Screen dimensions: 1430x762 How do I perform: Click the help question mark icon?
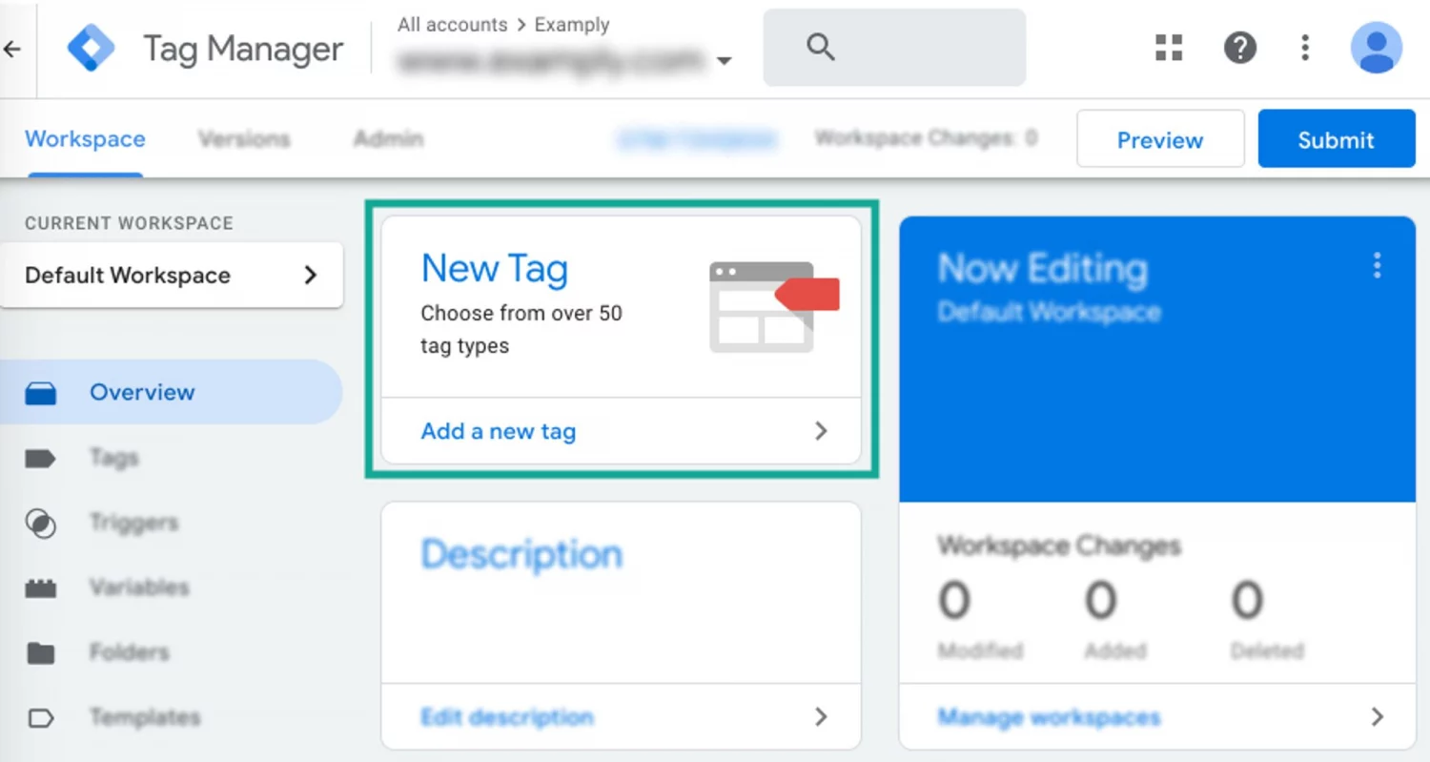1239,48
